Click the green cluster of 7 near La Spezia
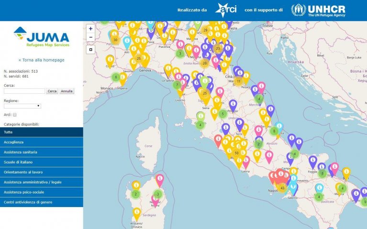367x229 pixels. (177, 85)
